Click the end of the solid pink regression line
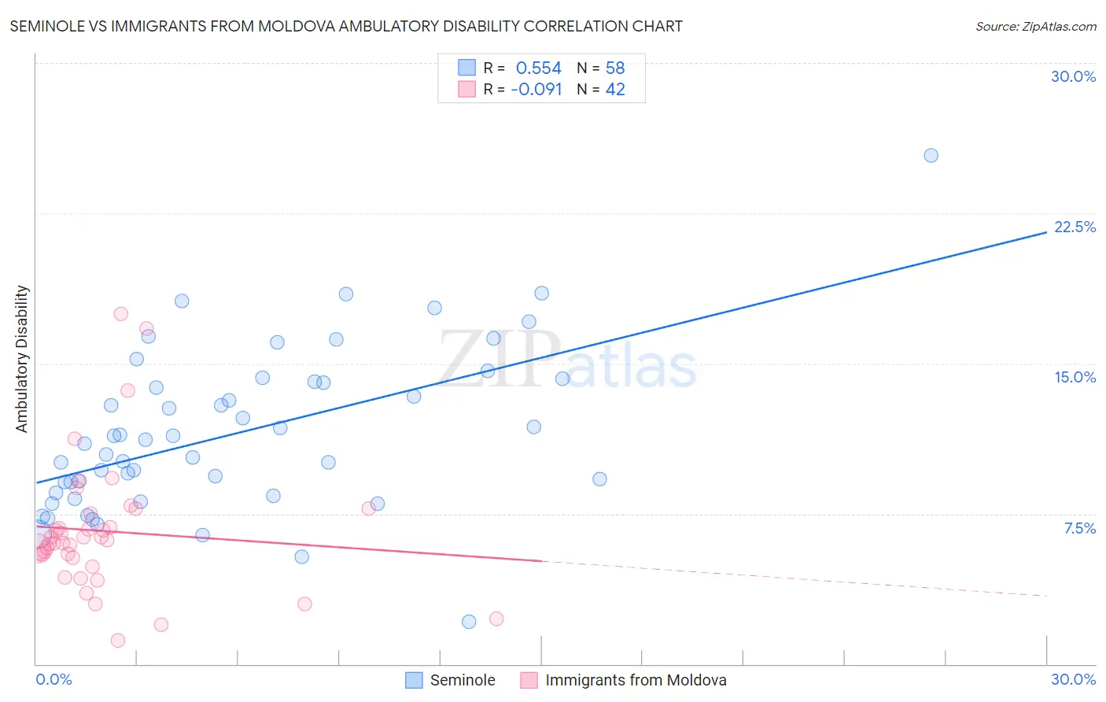This screenshot has width=1106, height=702. (541, 560)
